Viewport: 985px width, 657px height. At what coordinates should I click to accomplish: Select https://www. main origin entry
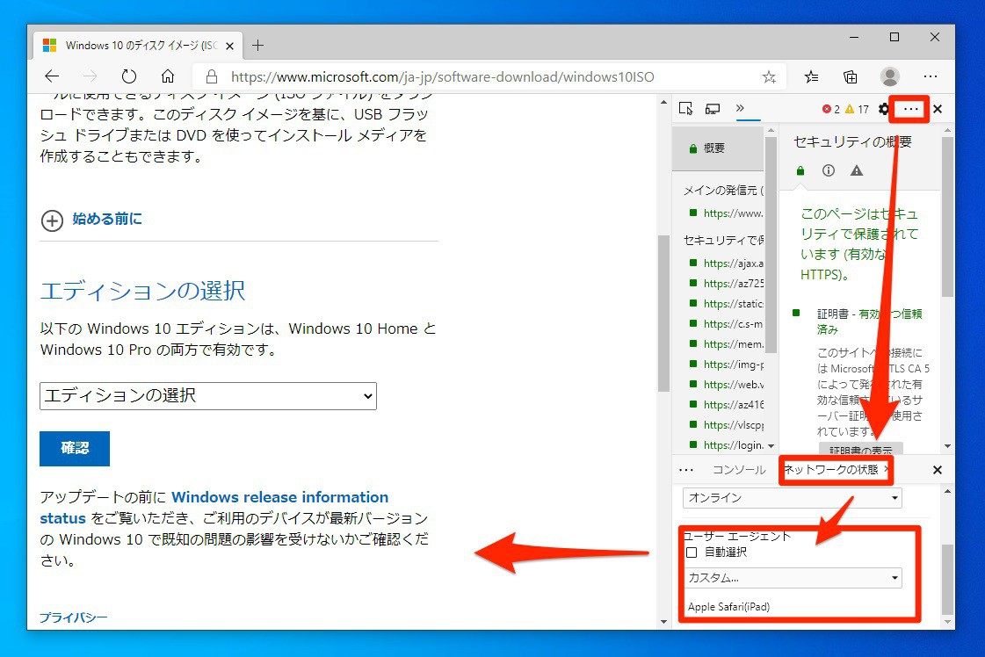[726, 213]
